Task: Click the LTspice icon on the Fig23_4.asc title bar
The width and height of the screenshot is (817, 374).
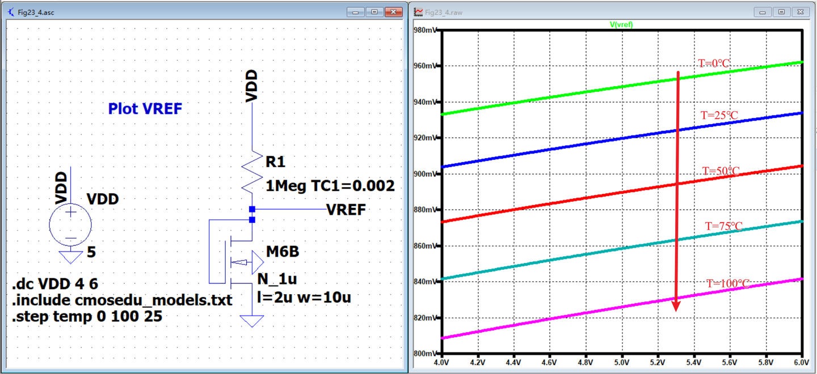Action: point(9,11)
